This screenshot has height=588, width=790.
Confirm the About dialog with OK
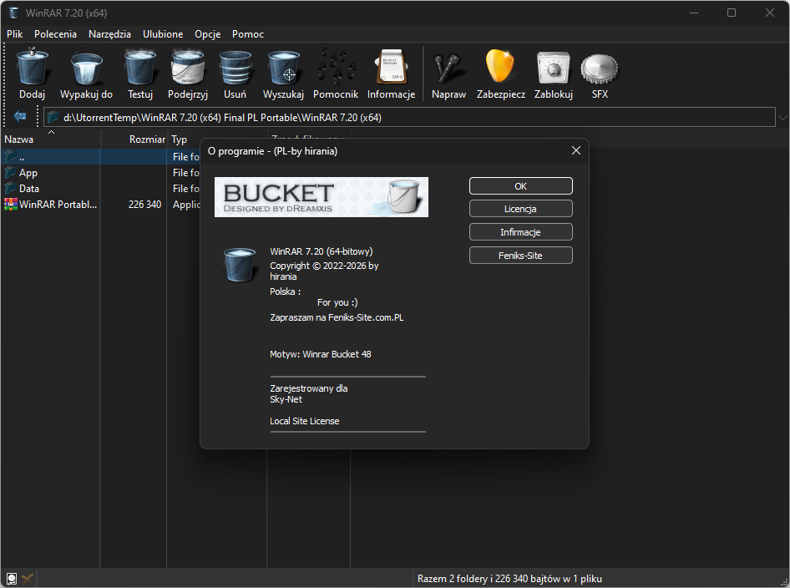pos(521,186)
